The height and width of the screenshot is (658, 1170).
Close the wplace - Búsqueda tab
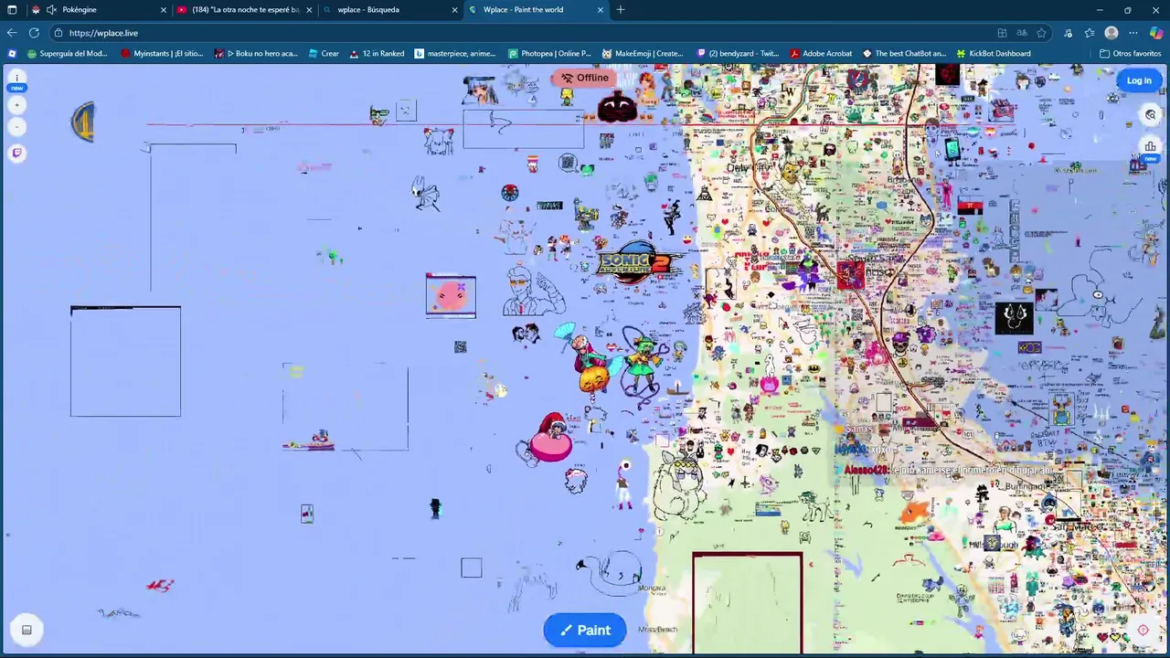[x=454, y=9]
